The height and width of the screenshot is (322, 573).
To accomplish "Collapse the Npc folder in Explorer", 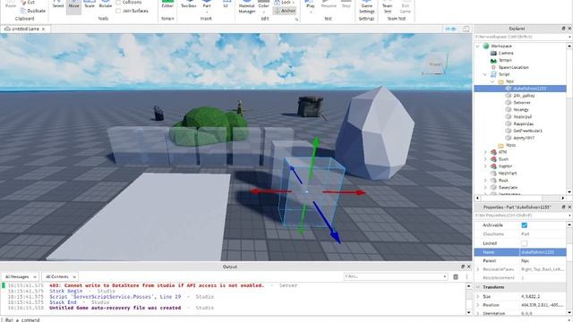I will pos(492,81).
